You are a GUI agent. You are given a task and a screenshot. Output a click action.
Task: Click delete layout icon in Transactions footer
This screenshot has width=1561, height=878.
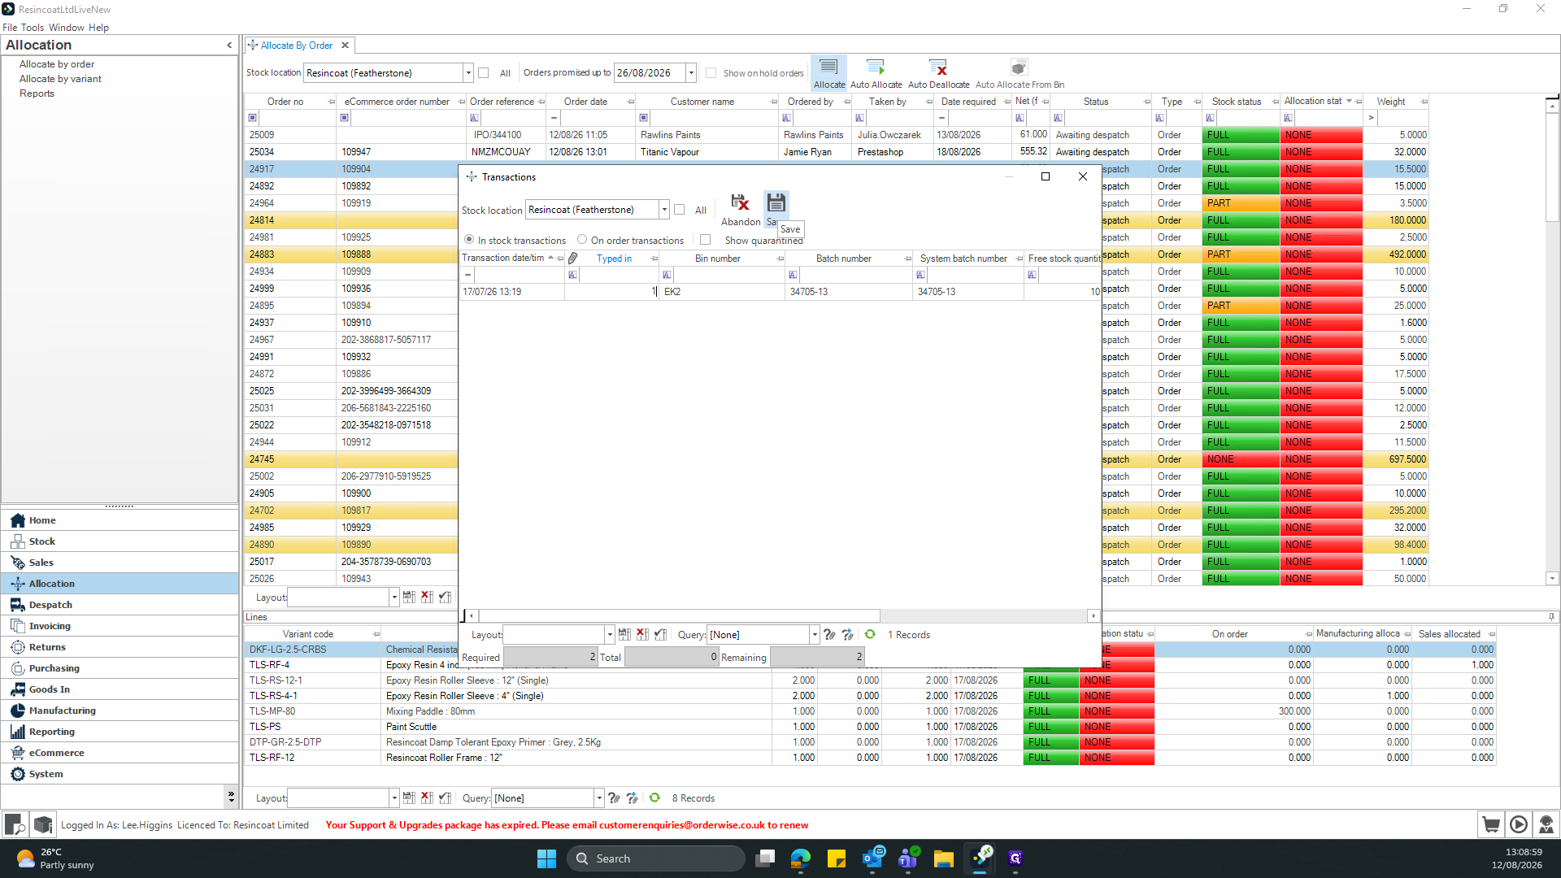[642, 634]
